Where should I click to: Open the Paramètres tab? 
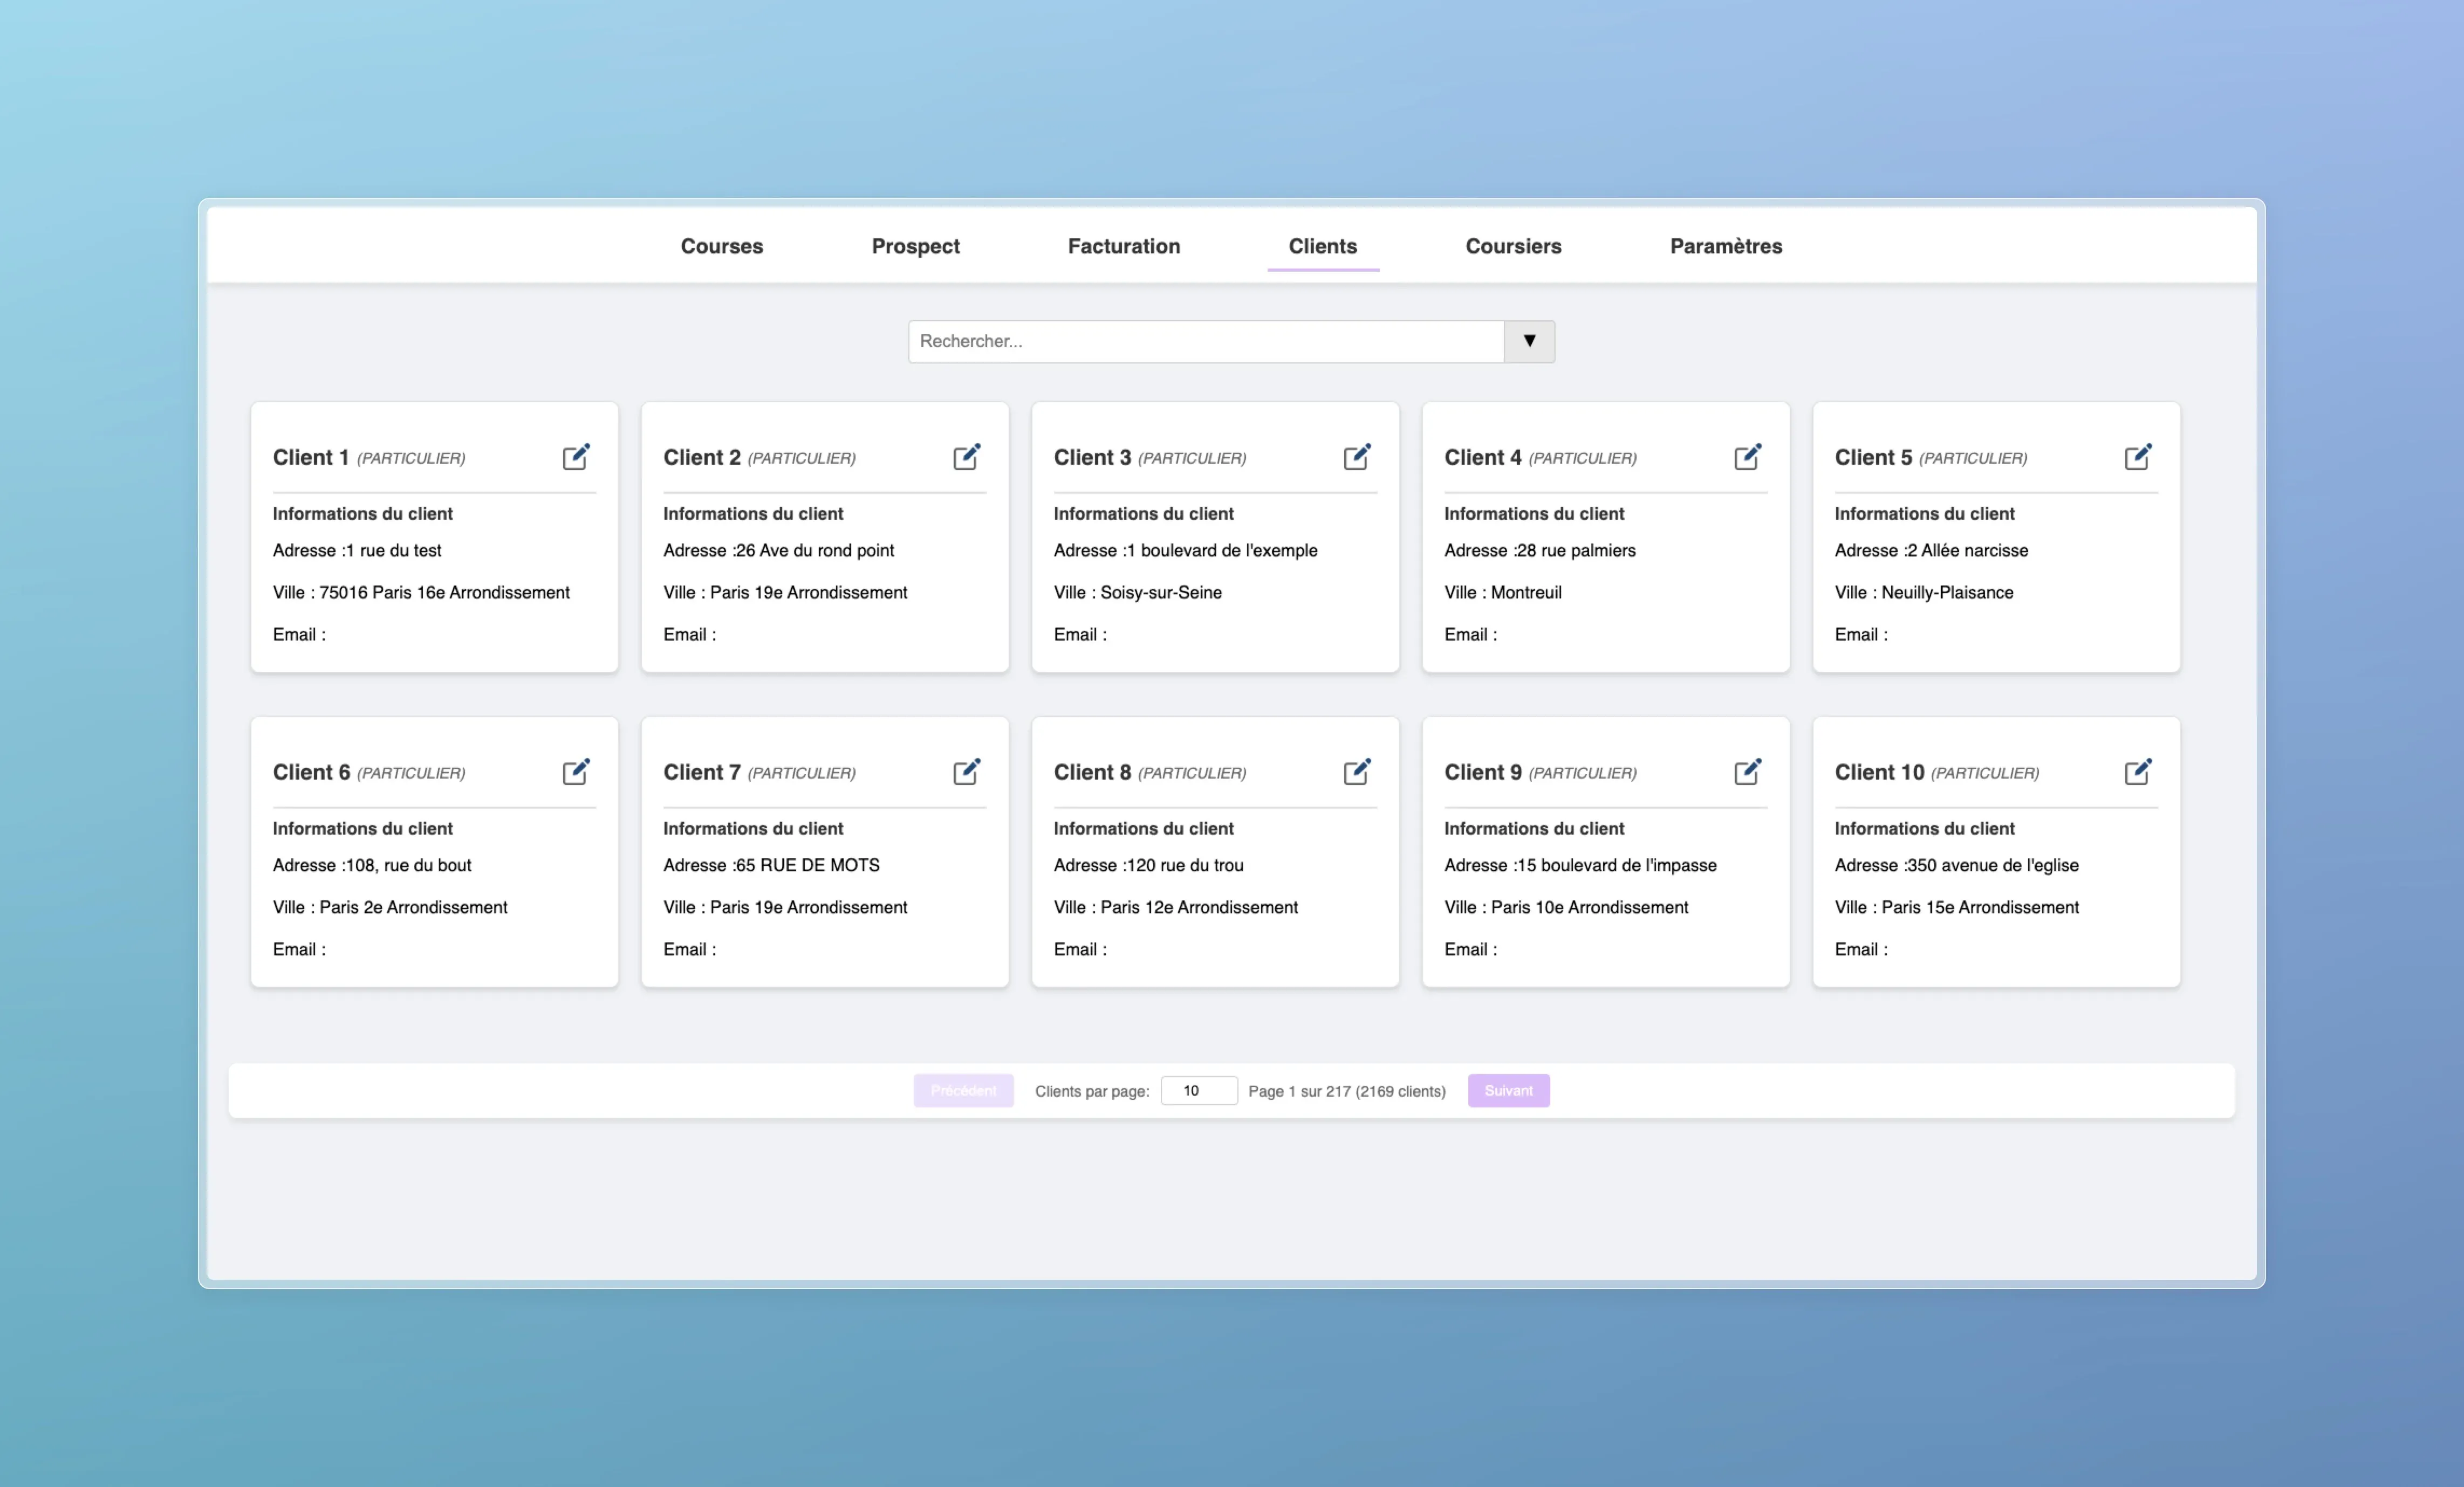pyautogui.click(x=1725, y=246)
